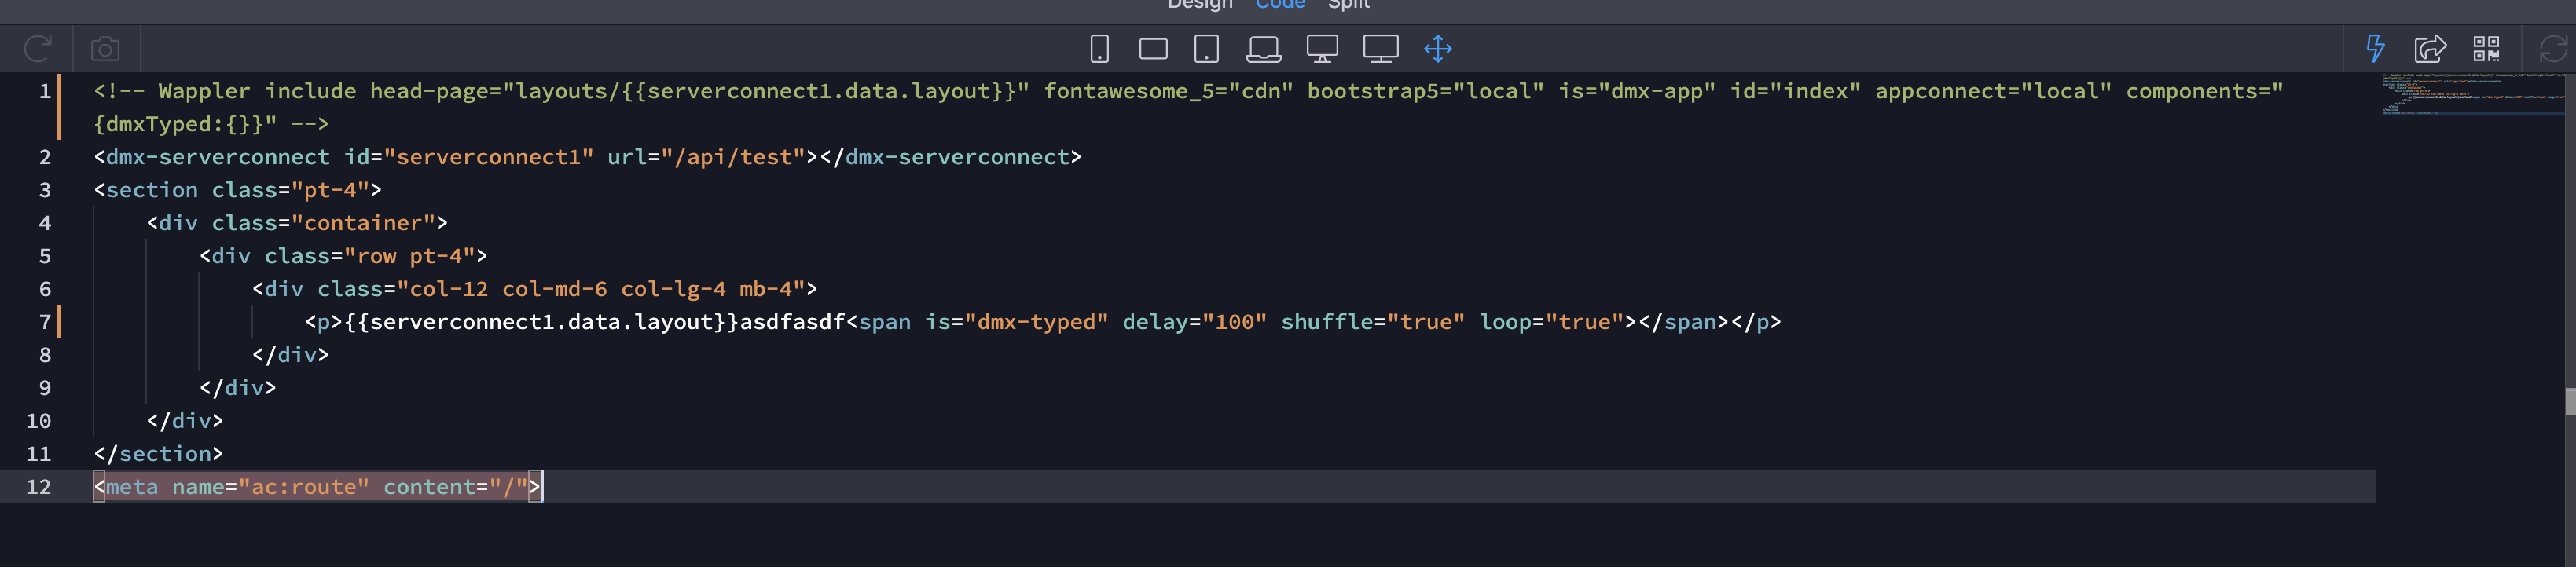
Task: Click the 'id="serverconnect1"' attribute
Action: [x=469, y=157]
